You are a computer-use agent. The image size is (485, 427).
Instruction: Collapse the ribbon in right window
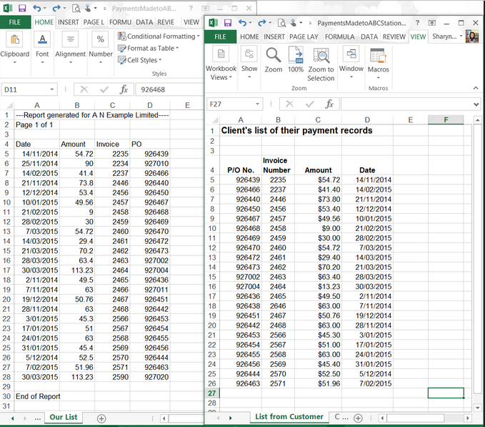pyautogui.click(x=475, y=88)
